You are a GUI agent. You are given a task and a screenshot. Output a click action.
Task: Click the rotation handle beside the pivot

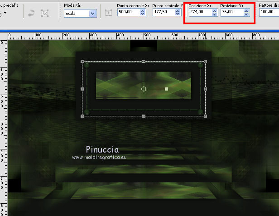click(166, 89)
